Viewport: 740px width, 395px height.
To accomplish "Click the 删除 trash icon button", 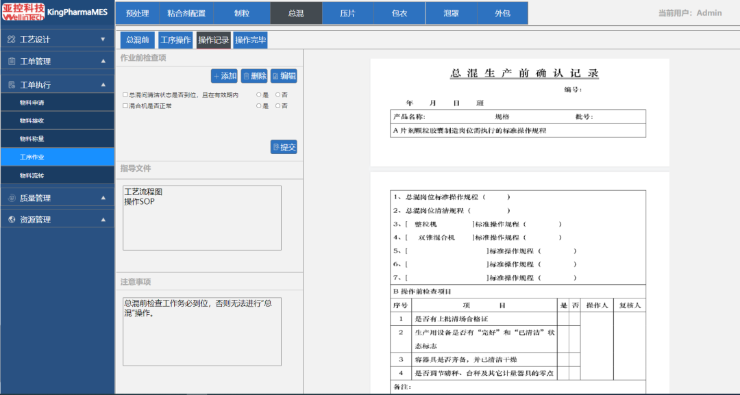I will point(254,76).
